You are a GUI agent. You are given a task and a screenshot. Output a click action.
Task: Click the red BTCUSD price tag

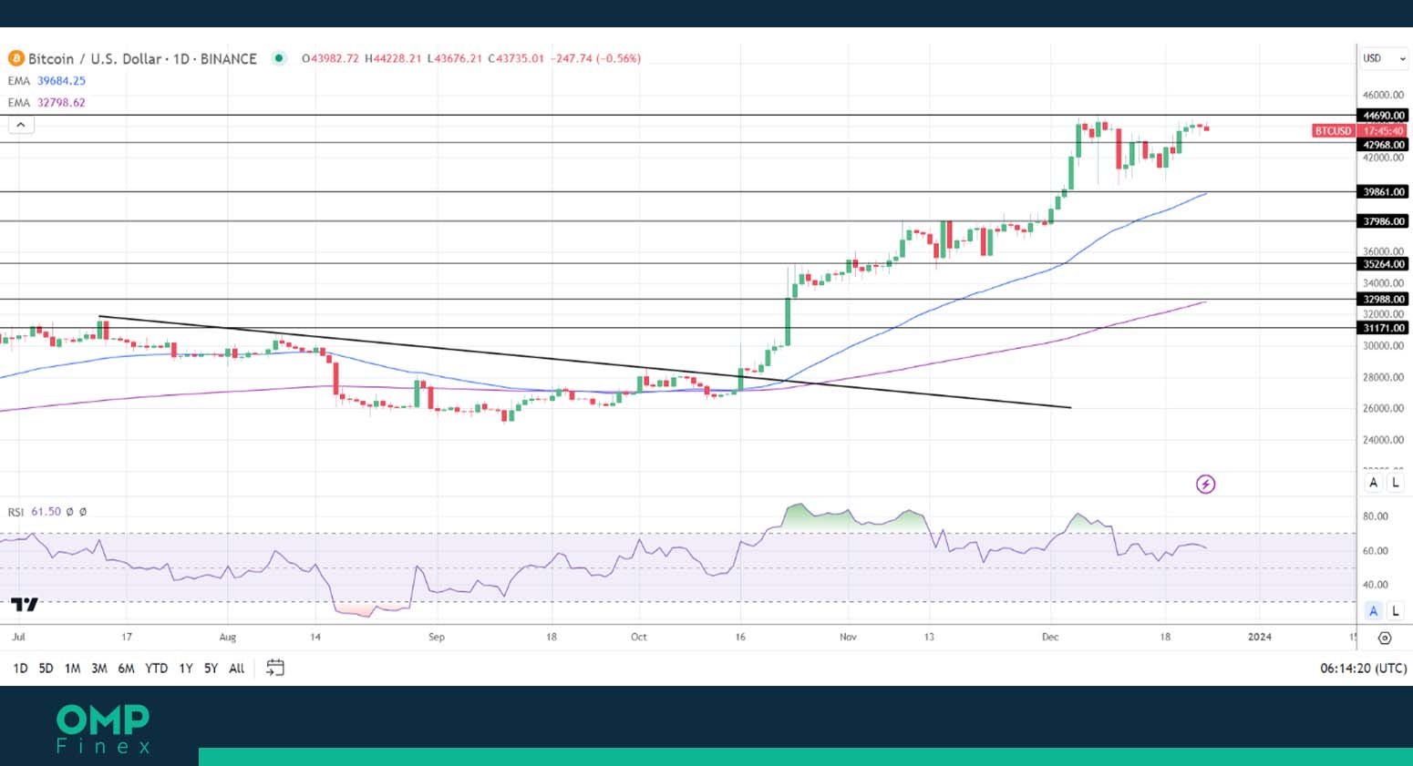pos(1333,131)
